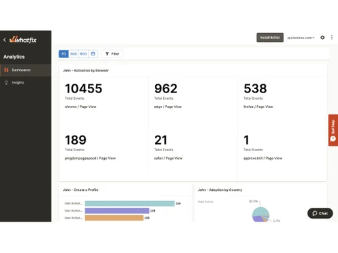Click the back arrow beside Whatfix logo

pyautogui.click(x=5, y=40)
